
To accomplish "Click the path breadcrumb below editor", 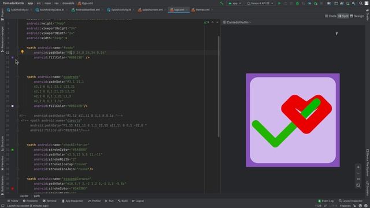I will [36, 196].
